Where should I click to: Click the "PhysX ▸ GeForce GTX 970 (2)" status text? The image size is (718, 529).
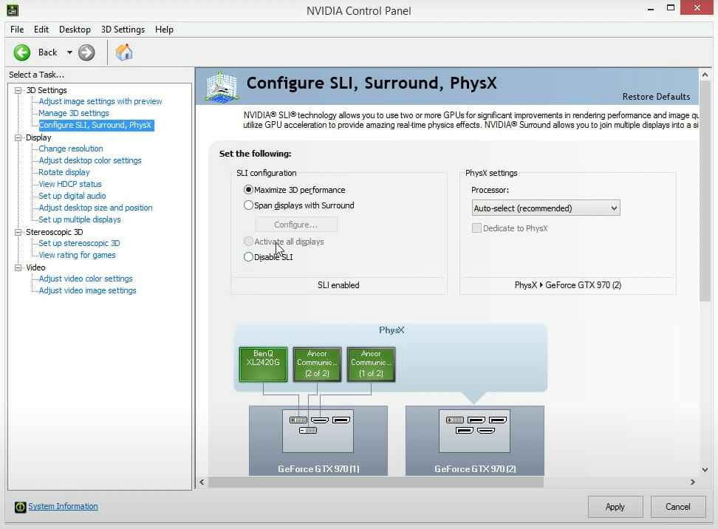pos(568,285)
